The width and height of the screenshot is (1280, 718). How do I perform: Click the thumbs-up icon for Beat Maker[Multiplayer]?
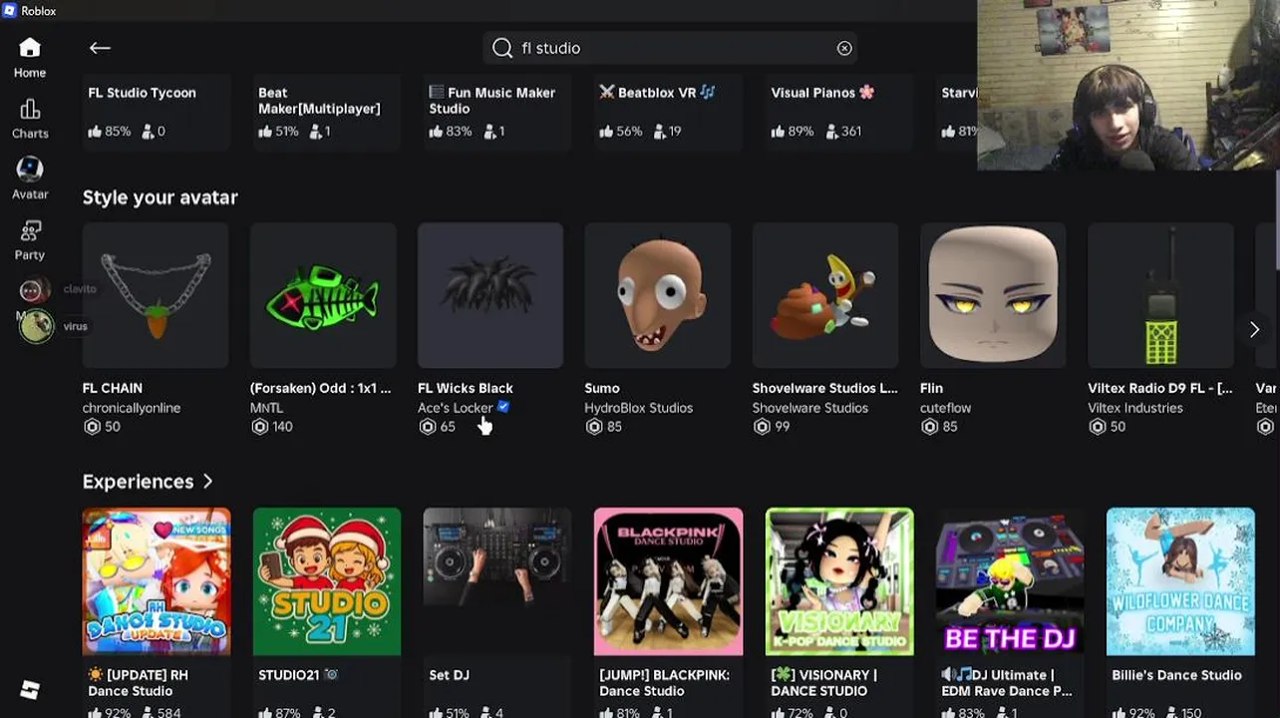pyautogui.click(x=265, y=131)
